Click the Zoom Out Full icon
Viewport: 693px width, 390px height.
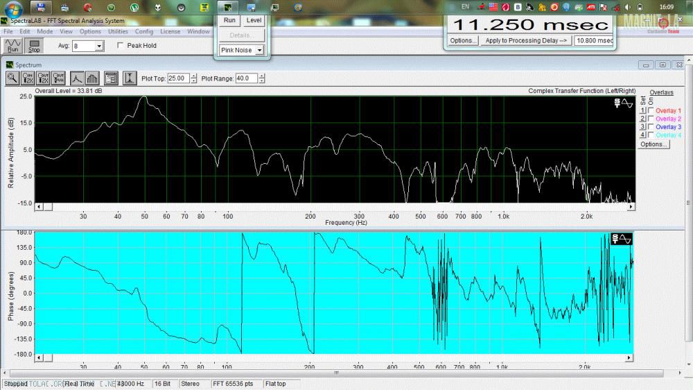coord(58,78)
